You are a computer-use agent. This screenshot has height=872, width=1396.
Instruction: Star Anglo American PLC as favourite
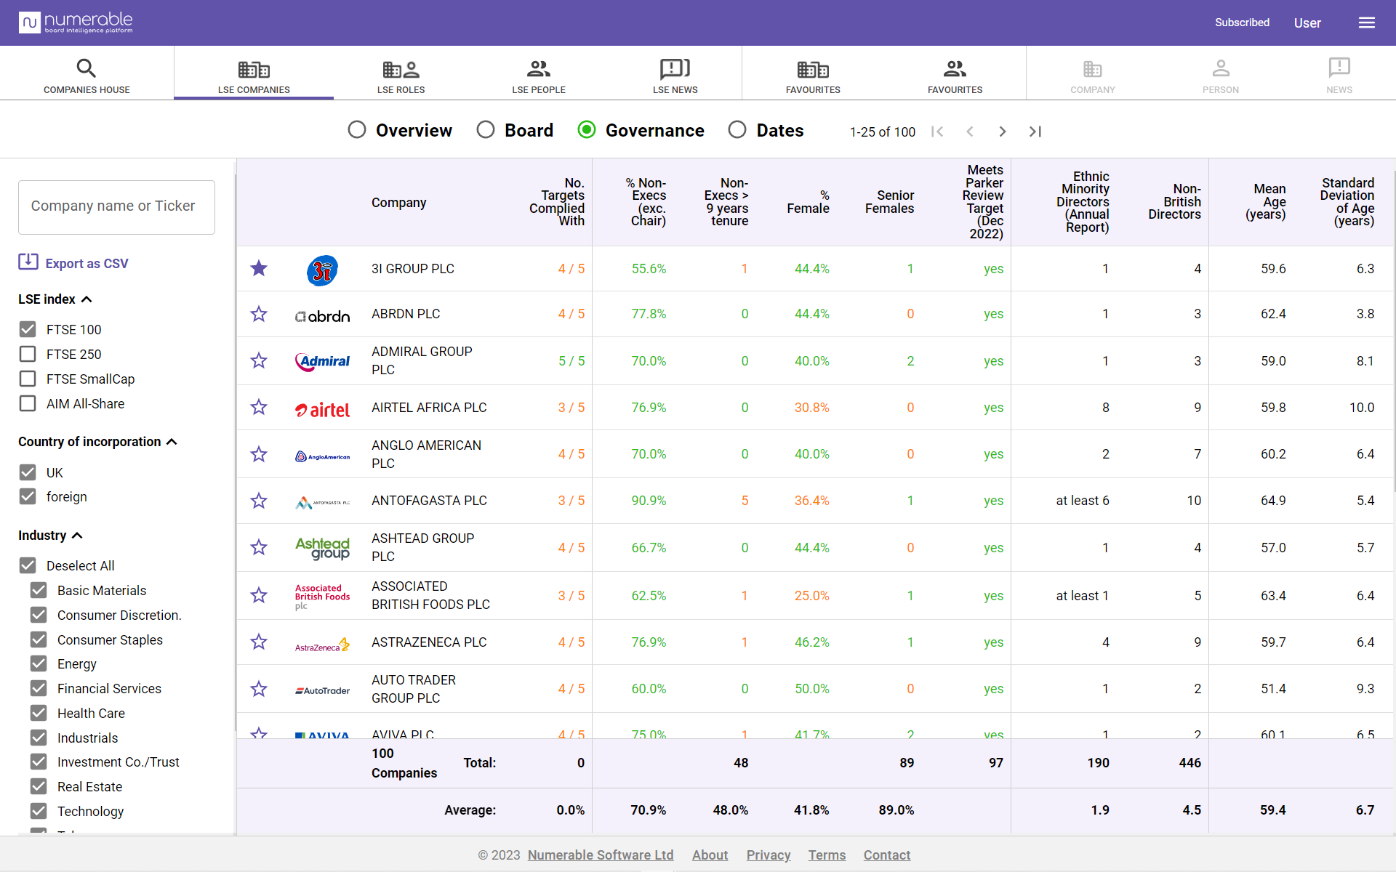(x=259, y=454)
